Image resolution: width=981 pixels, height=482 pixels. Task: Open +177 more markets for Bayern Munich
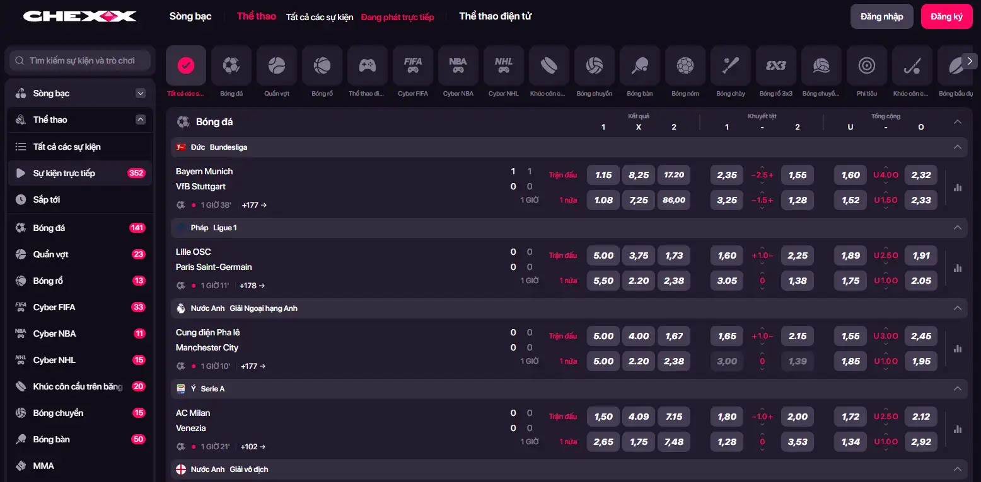pyautogui.click(x=254, y=205)
